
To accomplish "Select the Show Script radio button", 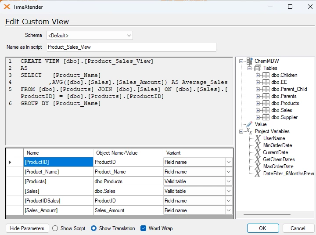I will tap(55, 228).
